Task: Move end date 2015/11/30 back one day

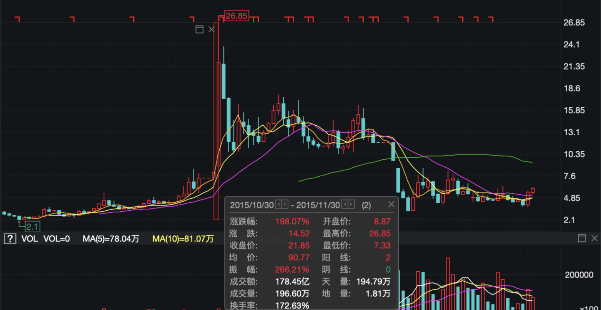Action: coord(345,205)
